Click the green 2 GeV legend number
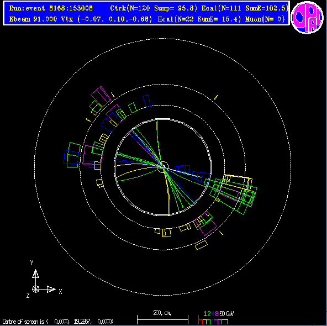 (x=209, y=314)
